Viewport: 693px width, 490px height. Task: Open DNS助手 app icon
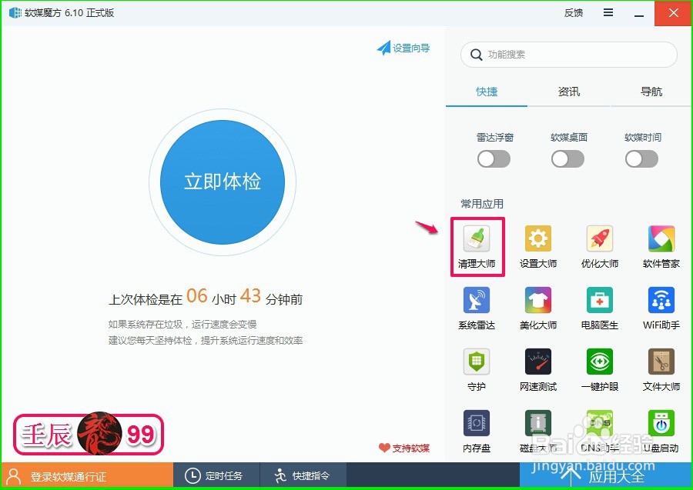point(599,422)
